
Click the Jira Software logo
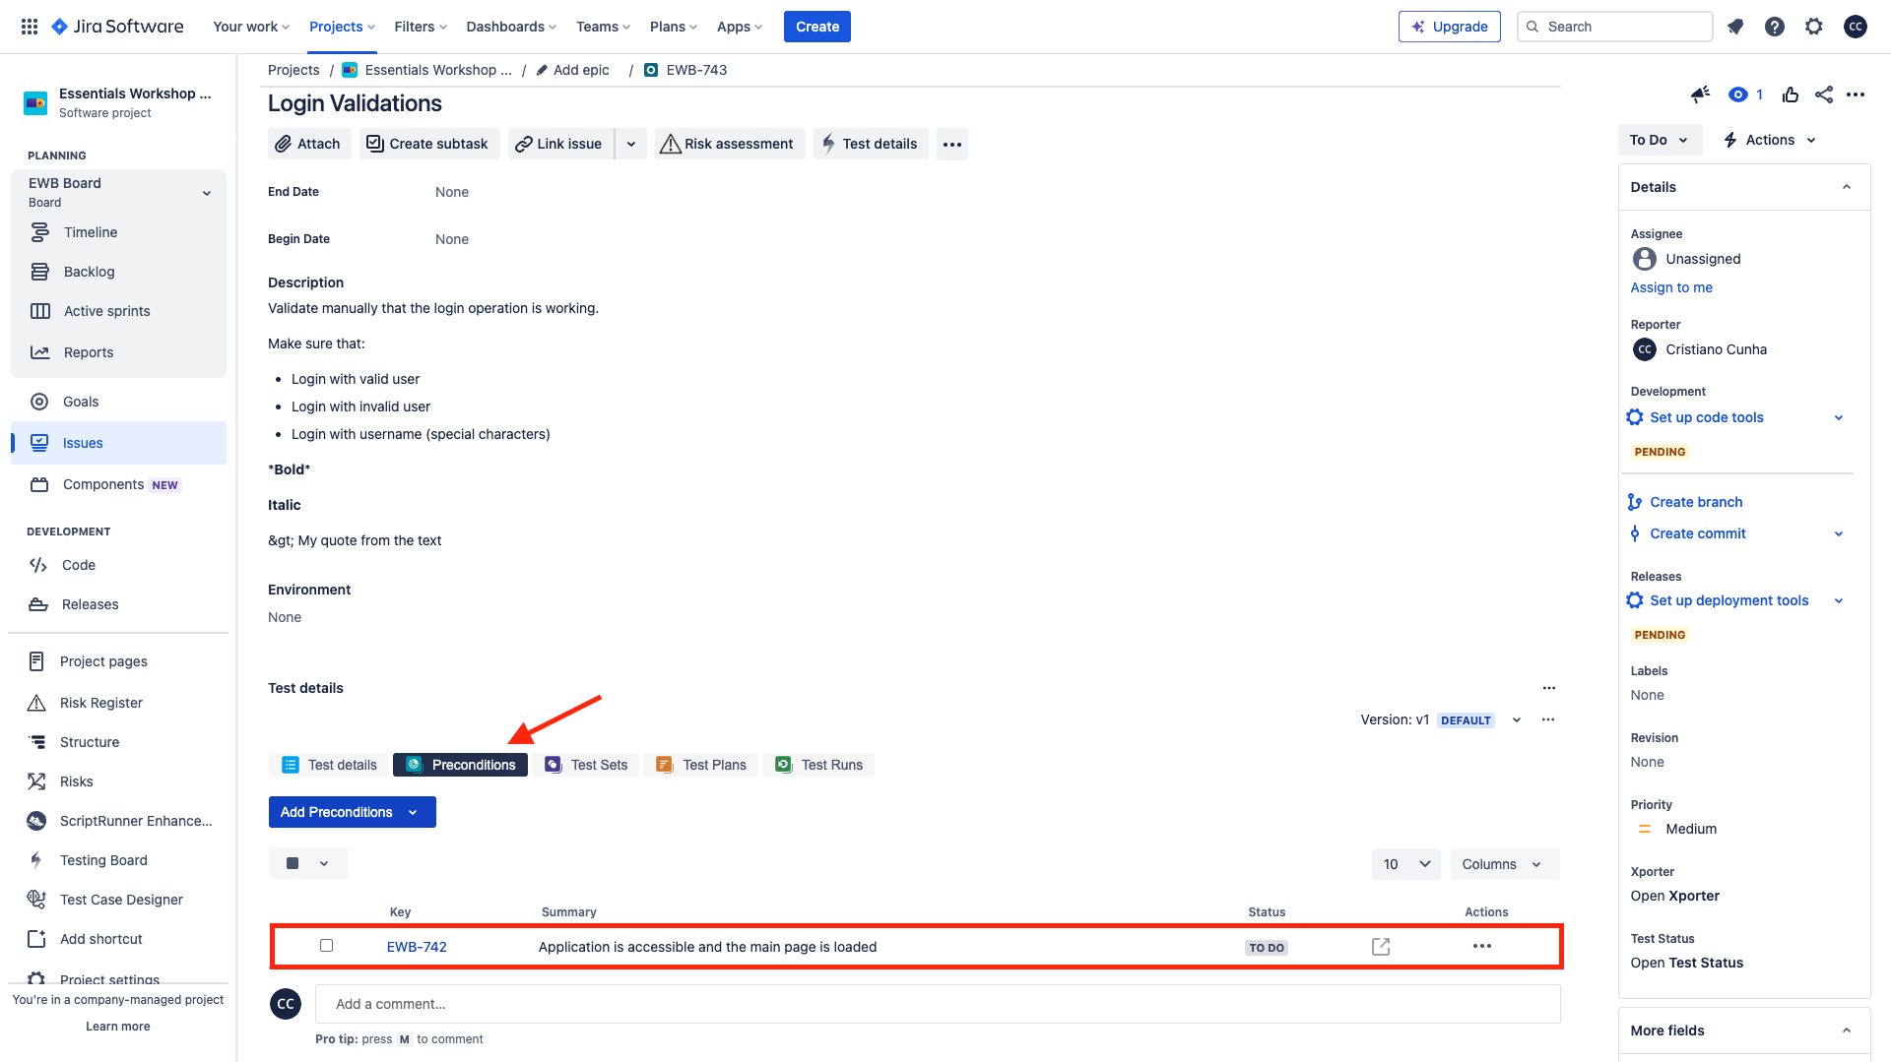(x=117, y=27)
